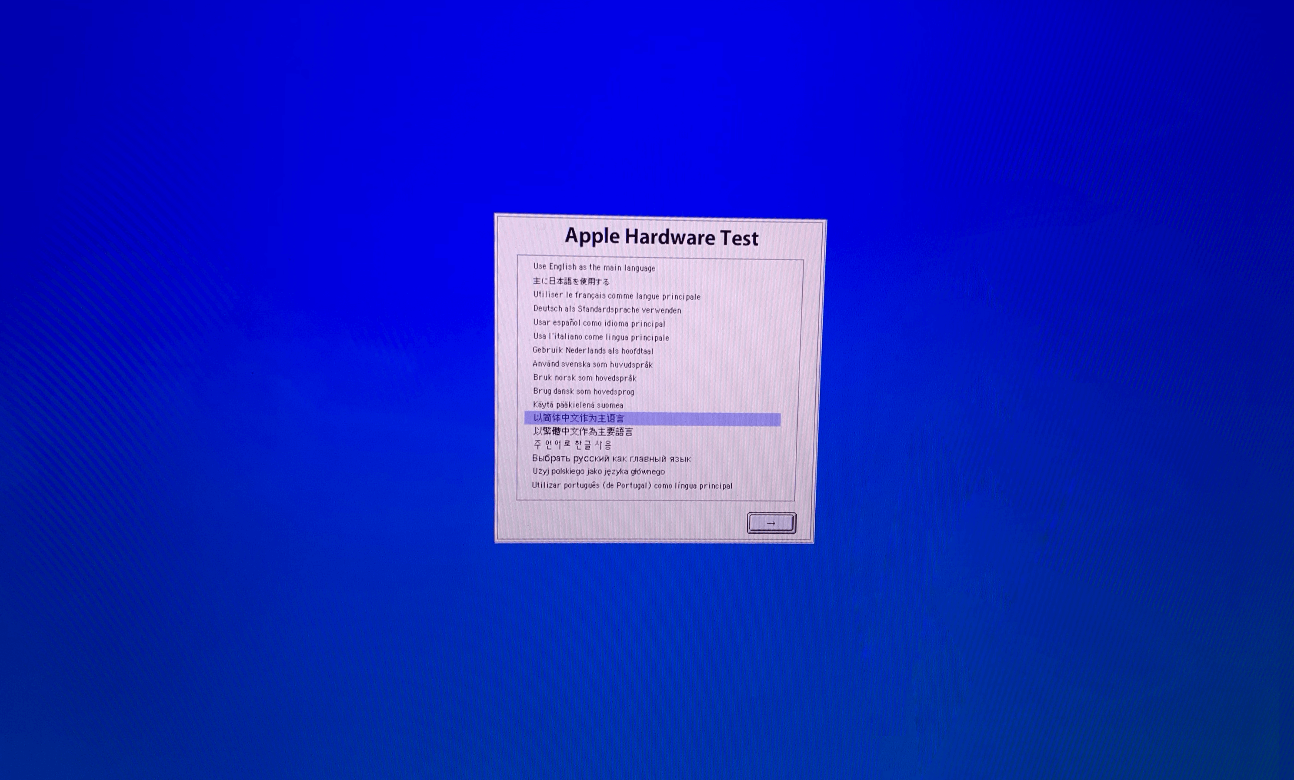Screen dimensions: 1294x780
Task: Select the Japanese language row 主に日本語を使用する
Action: (x=571, y=281)
